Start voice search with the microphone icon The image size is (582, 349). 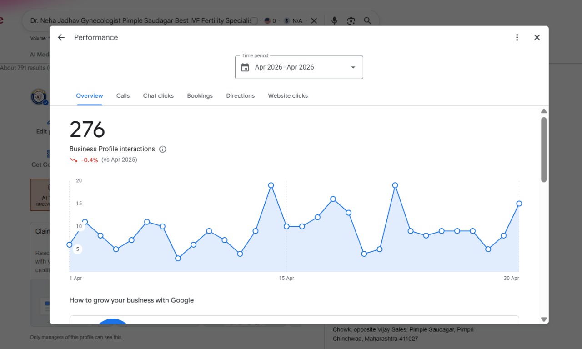tap(334, 21)
